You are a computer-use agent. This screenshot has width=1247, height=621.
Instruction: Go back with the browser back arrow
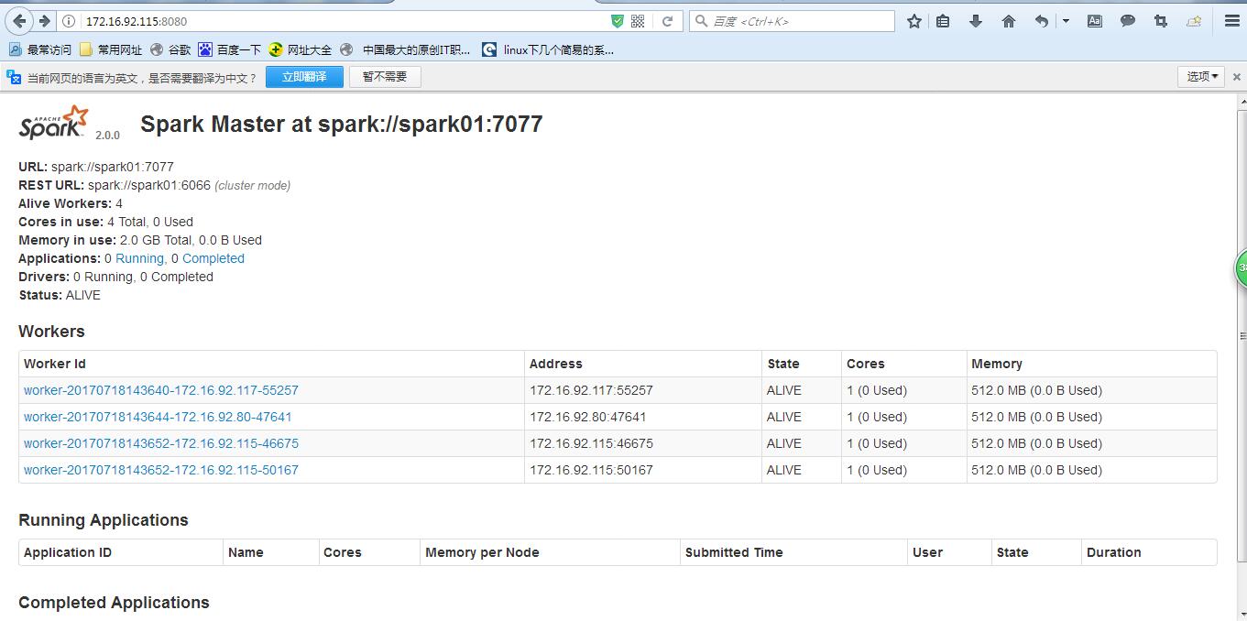coord(19,20)
